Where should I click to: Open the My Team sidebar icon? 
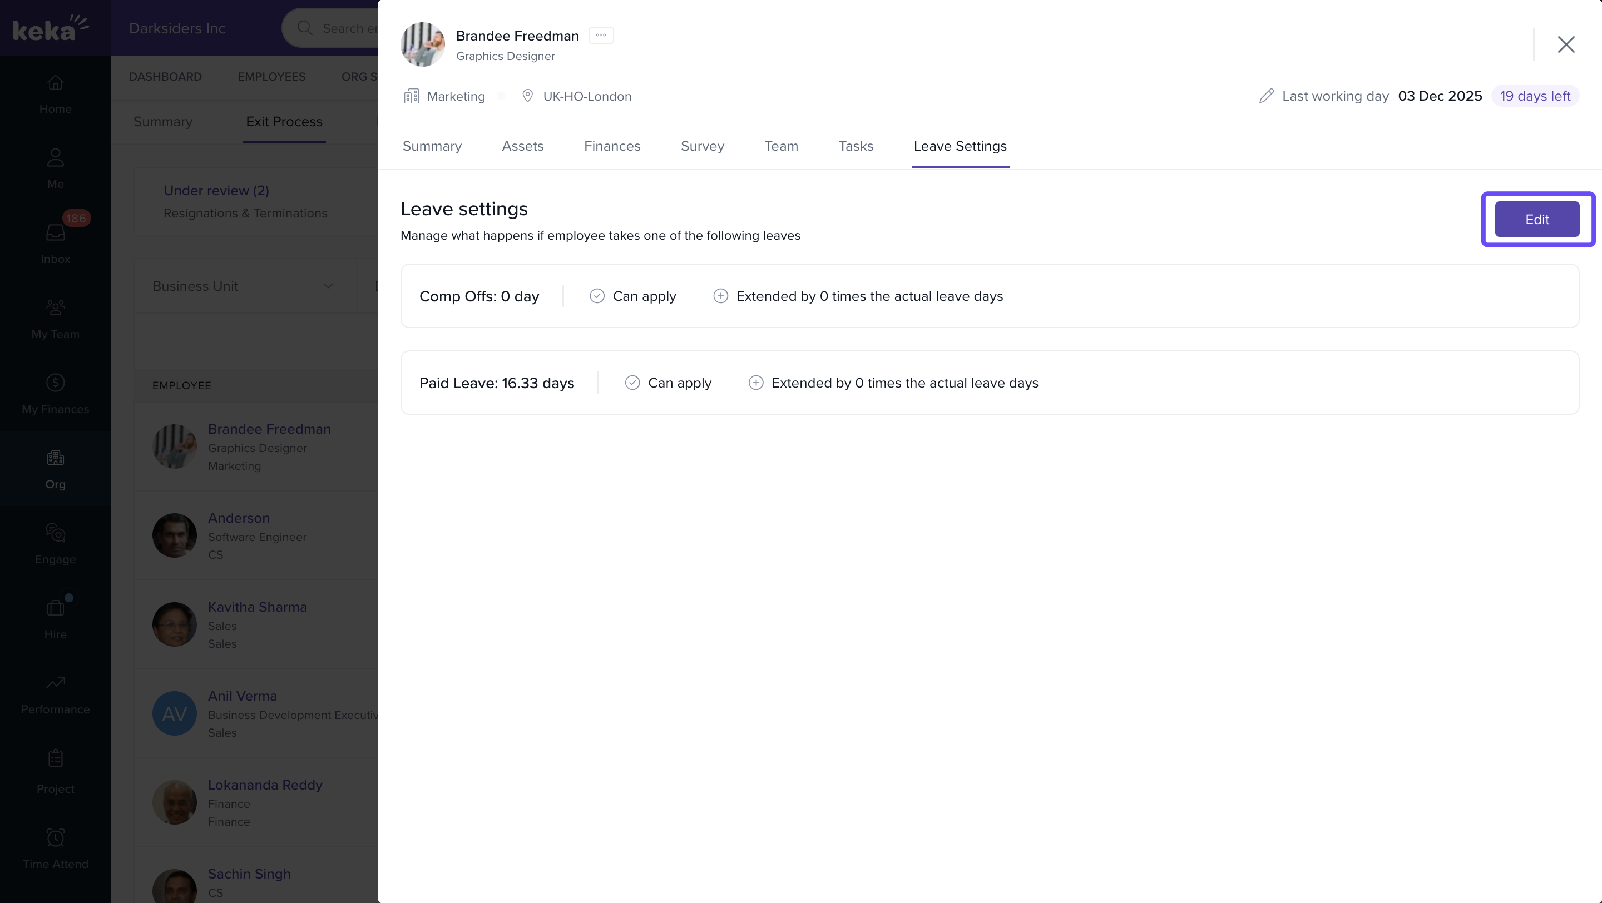coord(56,308)
